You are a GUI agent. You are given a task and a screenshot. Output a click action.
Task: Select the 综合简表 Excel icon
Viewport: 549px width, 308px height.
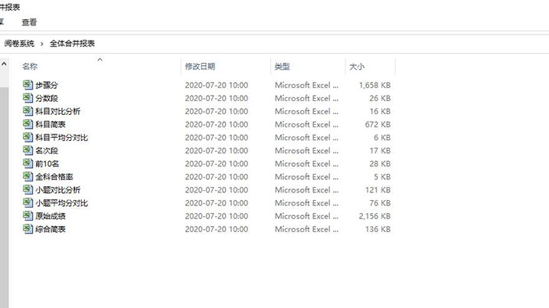(x=28, y=229)
